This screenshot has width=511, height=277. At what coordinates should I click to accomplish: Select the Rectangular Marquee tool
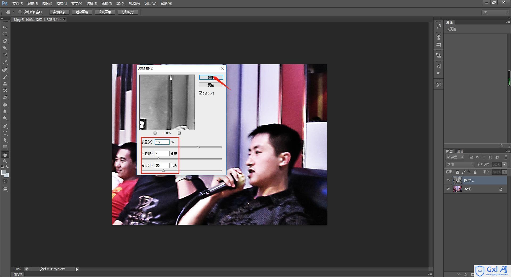pyautogui.click(x=5, y=34)
